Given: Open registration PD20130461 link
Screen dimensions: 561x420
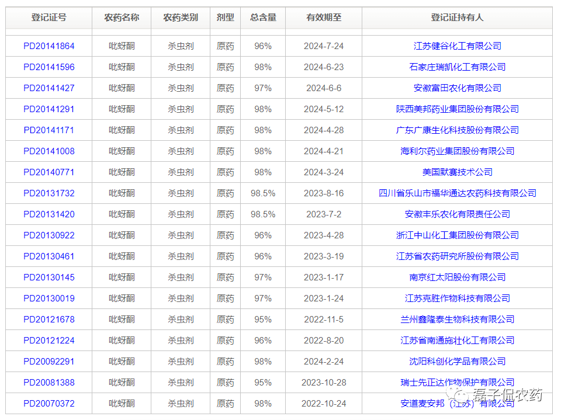Looking at the screenshot, I should point(49,256).
